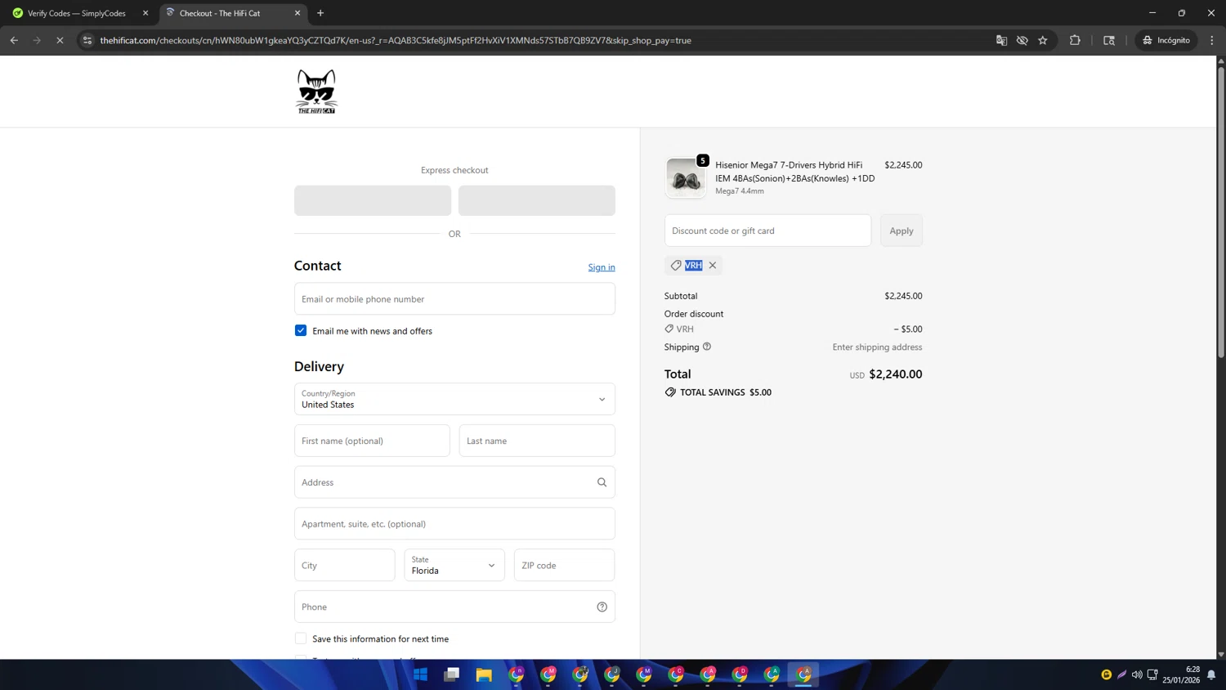Open the Country/Region dropdown
The height and width of the screenshot is (690, 1226).
tap(454, 399)
